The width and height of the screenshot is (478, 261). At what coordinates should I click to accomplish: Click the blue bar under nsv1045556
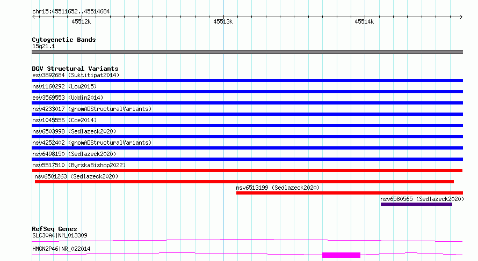click(247, 125)
